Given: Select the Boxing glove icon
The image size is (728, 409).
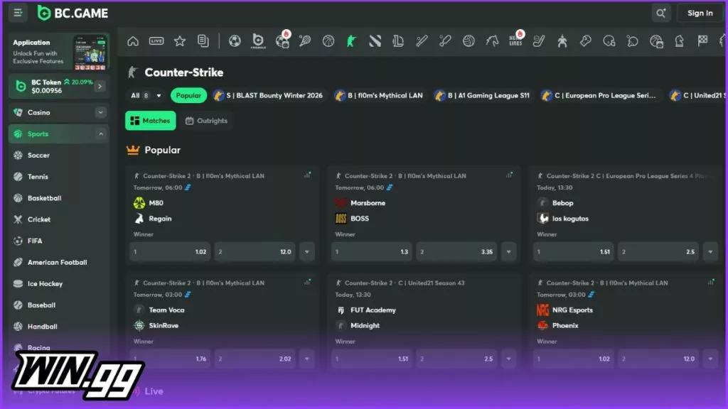Looking at the screenshot, I should 586,41.
